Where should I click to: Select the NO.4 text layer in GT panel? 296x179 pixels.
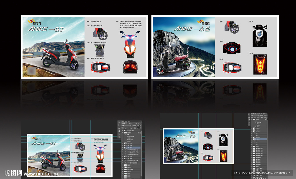coord(131,150)
